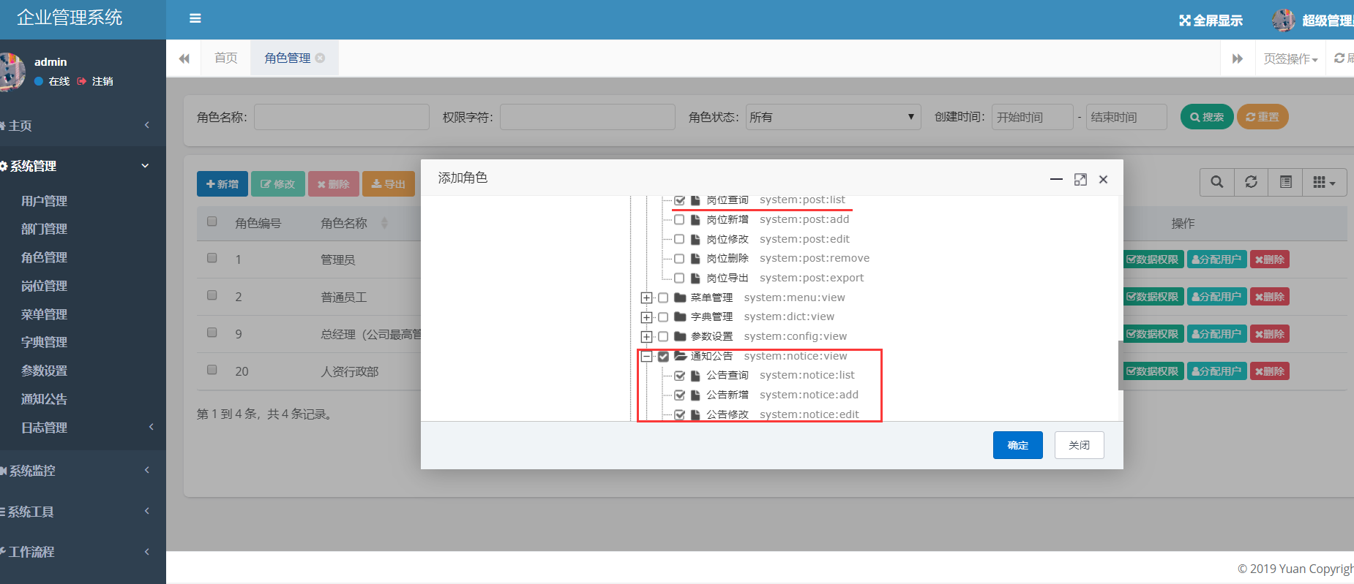This screenshot has height=584, width=1354.
Task: Click the table view toggle icon
Action: [1286, 182]
